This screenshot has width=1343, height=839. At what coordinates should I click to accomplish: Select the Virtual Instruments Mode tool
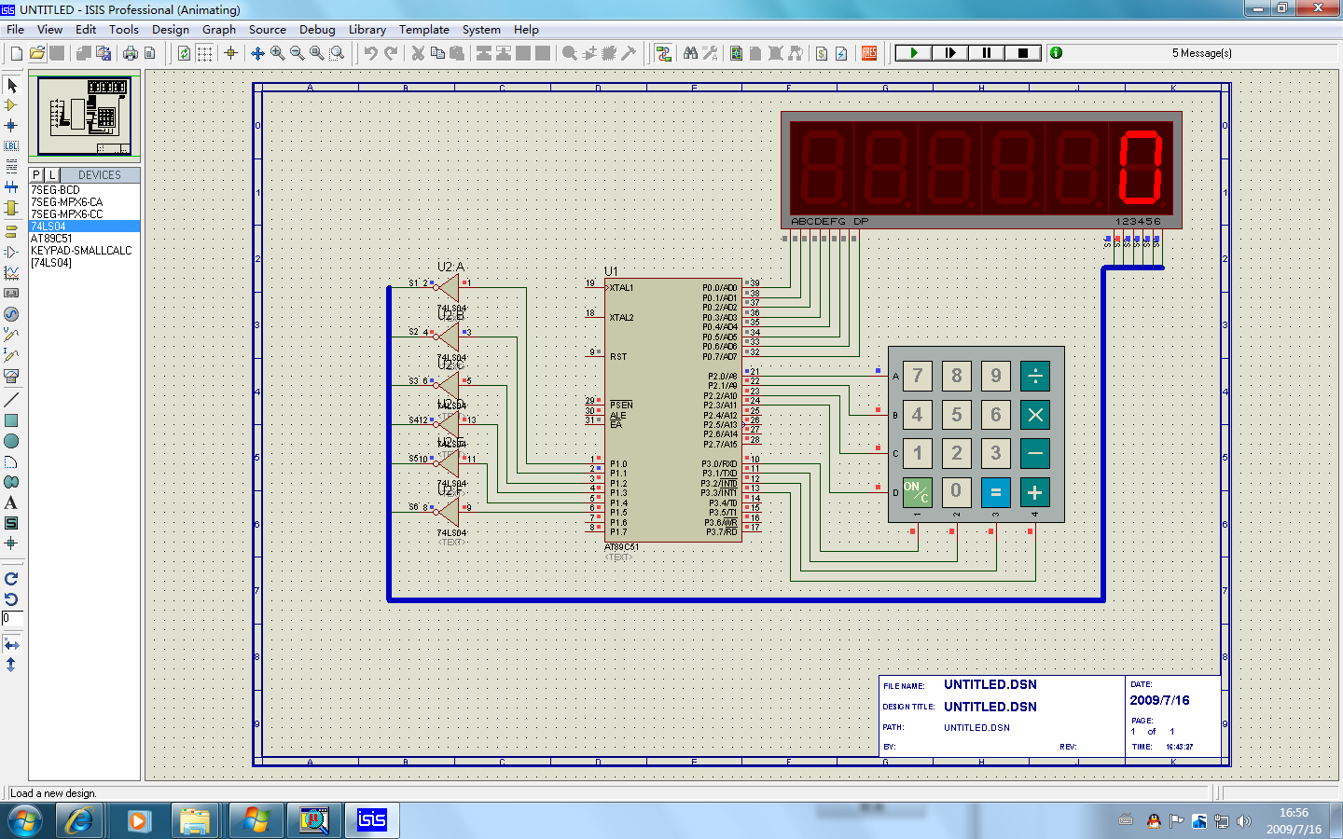point(11,376)
